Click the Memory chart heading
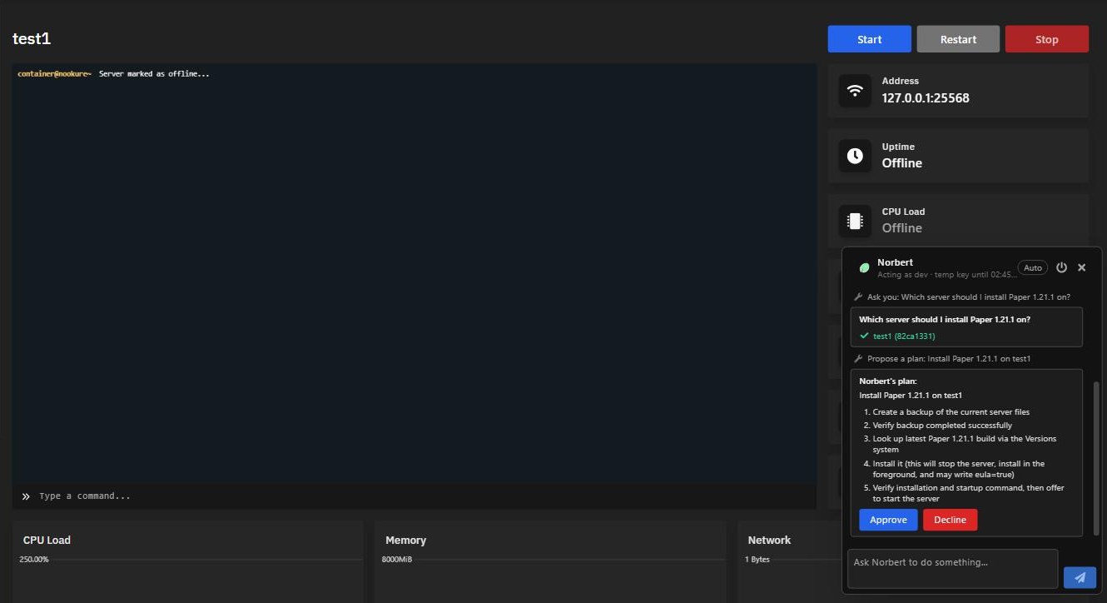Screen dimensions: 1107x603 [405, 540]
